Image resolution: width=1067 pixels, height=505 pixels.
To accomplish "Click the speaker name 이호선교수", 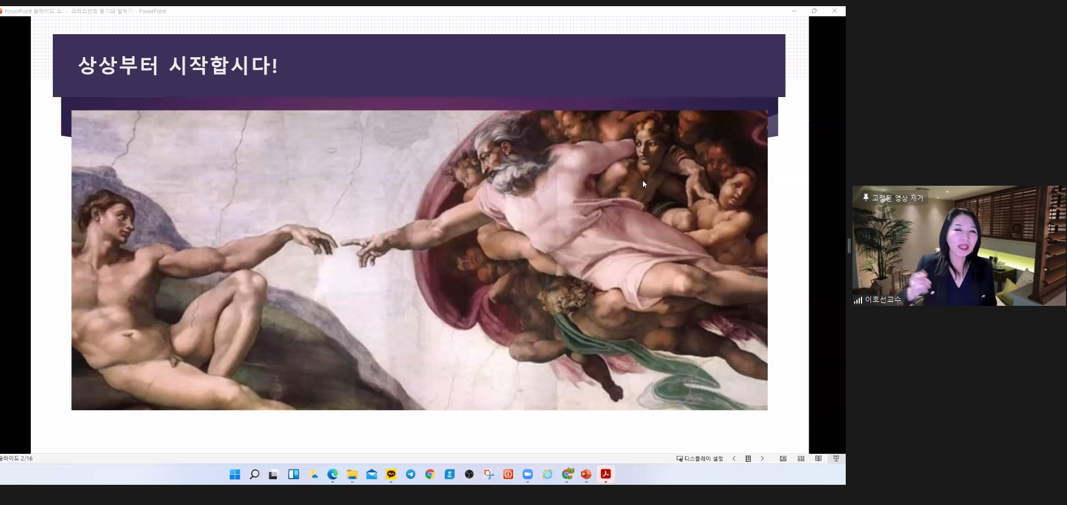I will point(883,300).
